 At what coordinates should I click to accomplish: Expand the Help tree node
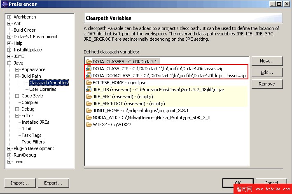click(x=9, y=43)
